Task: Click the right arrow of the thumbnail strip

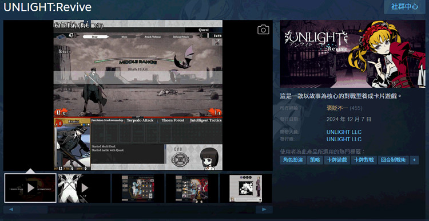Action: tap(264, 209)
